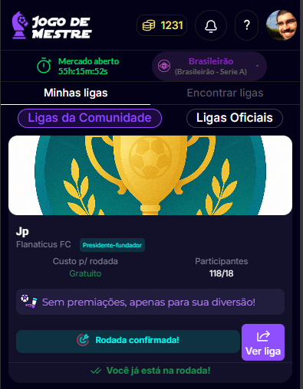Select the Ligas Oficiais filter
Screen dimensions: 303x389
pyautogui.click(x=235, y=118)
